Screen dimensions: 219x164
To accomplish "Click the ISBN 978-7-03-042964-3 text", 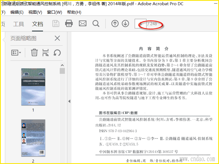I will coord(118,131).
